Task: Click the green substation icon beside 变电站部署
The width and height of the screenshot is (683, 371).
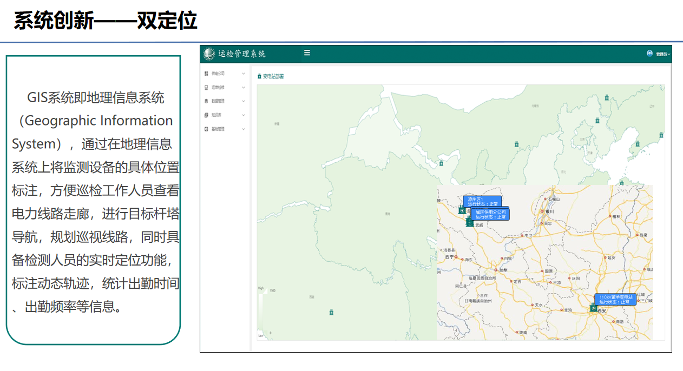Action: (259, 76)
